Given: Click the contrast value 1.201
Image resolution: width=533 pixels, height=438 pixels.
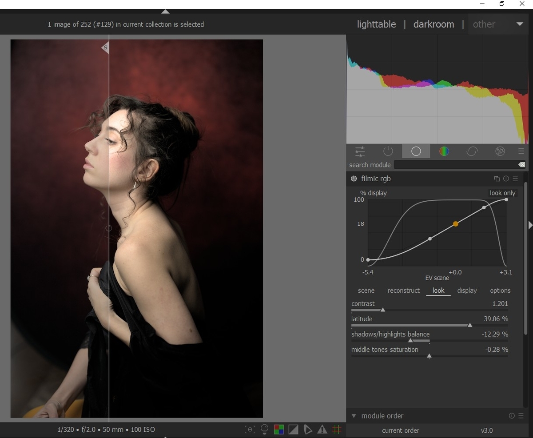Looking at the screenshot, I should coord(500,304).
